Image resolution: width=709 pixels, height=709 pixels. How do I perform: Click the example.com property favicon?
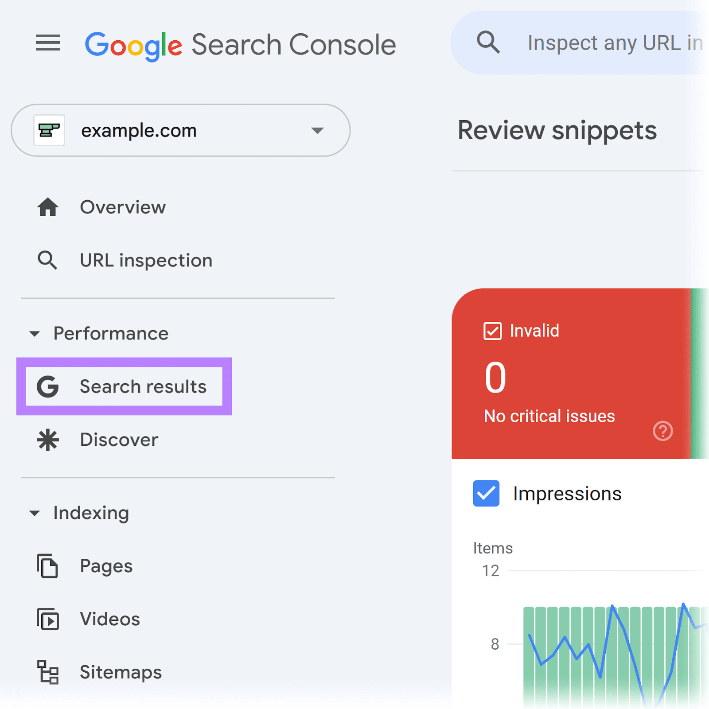point(49,130)
